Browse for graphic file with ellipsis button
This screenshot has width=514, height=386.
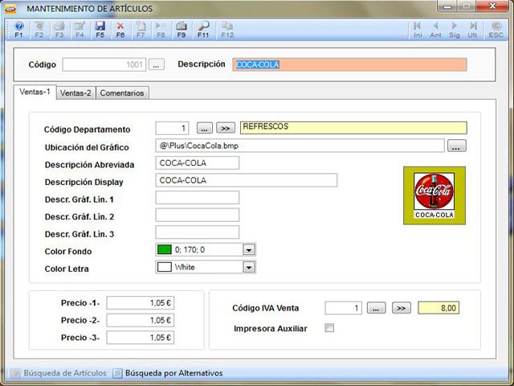[x=457, y=146]
